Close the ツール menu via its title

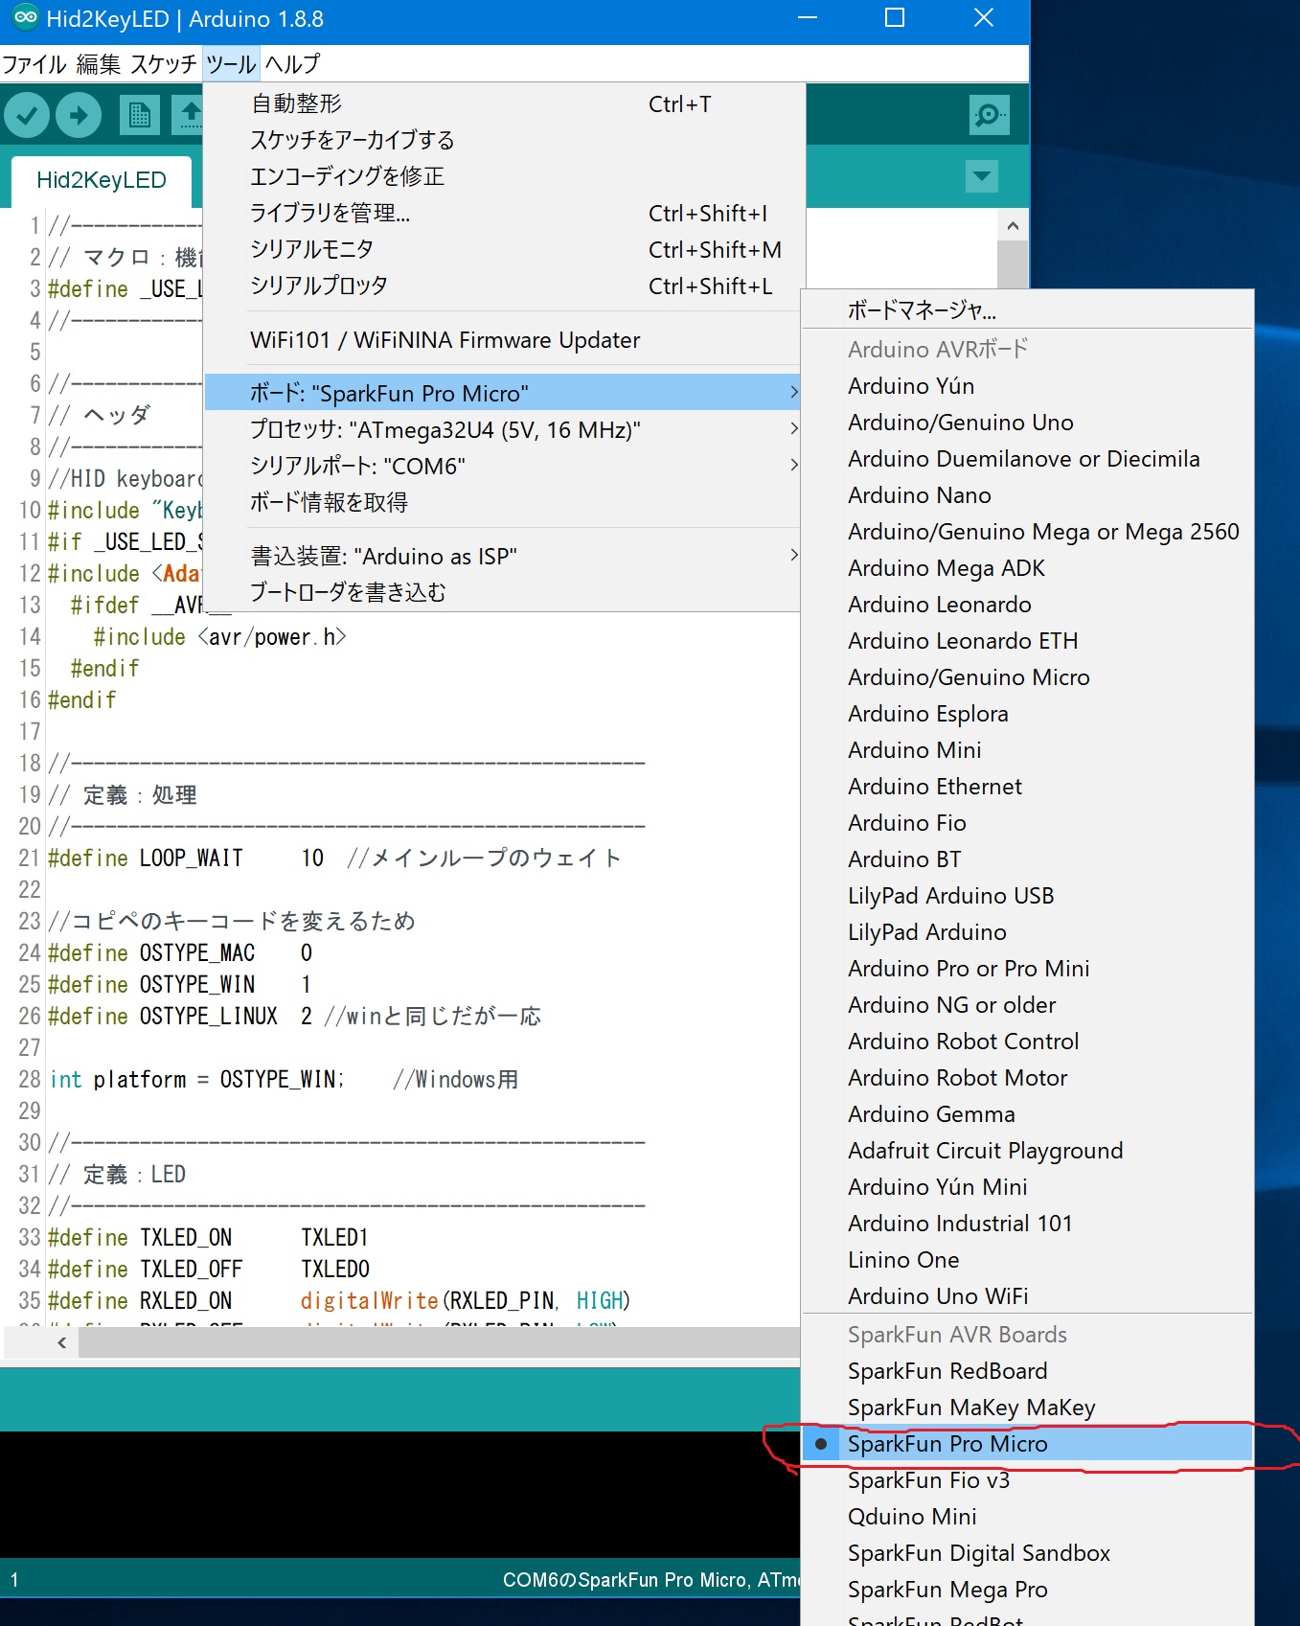231,64
